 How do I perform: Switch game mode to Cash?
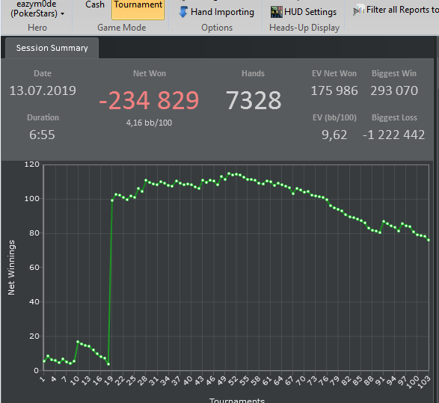pos(95,4)
